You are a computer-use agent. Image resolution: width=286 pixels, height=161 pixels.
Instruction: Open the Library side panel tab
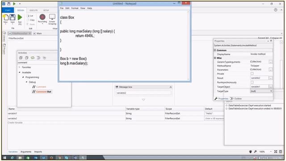(4, 37)
